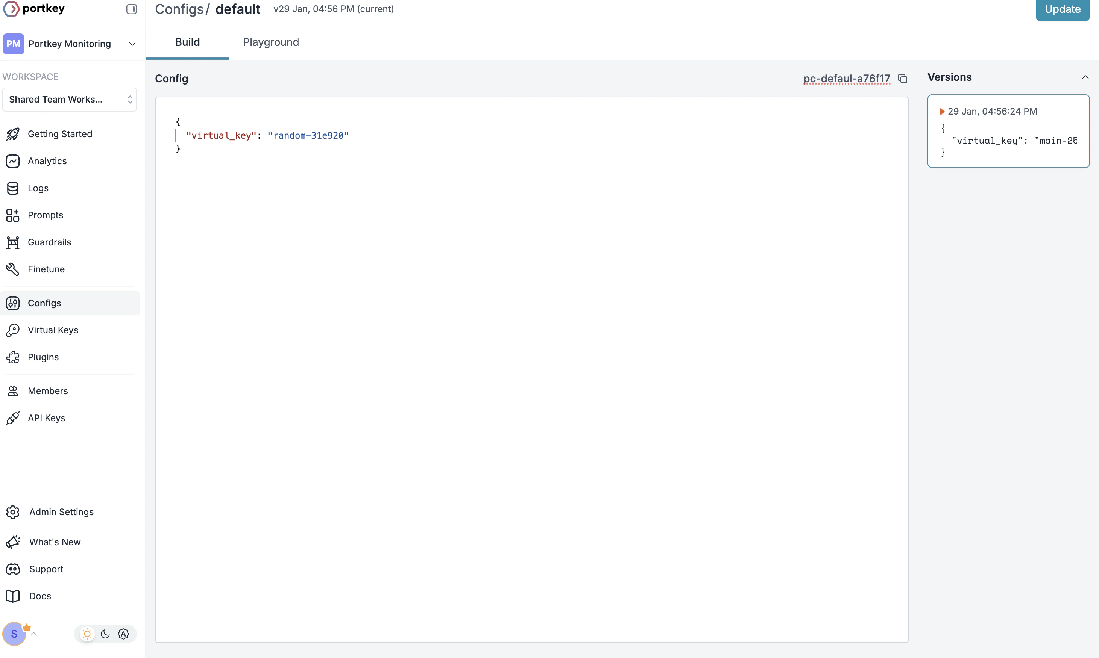Click the Configs breadcrumb link
The width and height of the screenshot is (1099, 658).
[179, 9]
